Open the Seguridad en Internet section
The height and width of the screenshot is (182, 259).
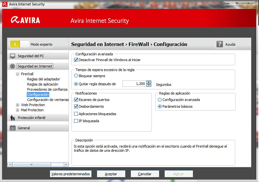click(38, 66)
